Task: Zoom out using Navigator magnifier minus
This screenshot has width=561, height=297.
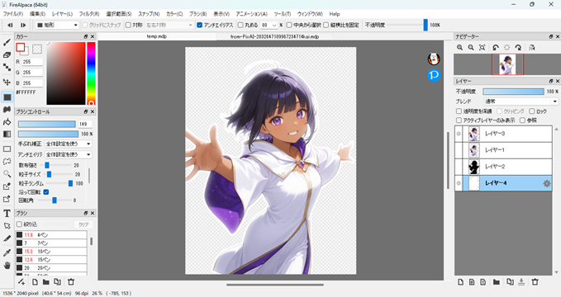Action: pyautogui.click(x=471, y=48)
